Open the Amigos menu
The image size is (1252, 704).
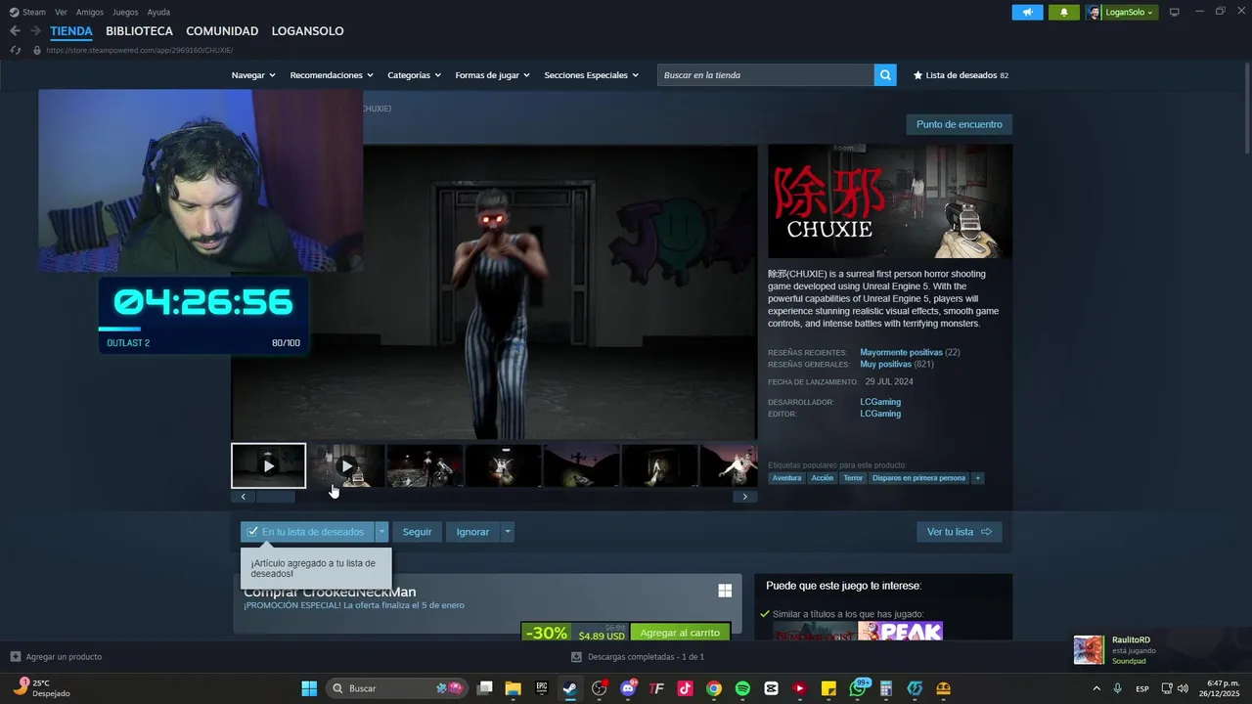pos(90,13)
